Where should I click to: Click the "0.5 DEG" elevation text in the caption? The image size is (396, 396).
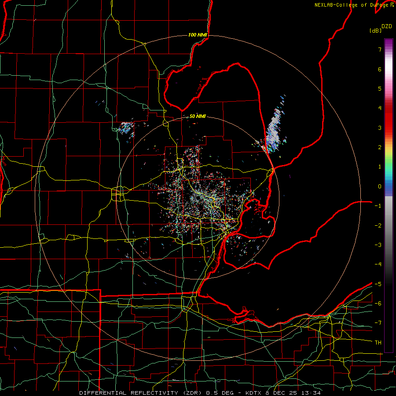(x=220, y=393)
